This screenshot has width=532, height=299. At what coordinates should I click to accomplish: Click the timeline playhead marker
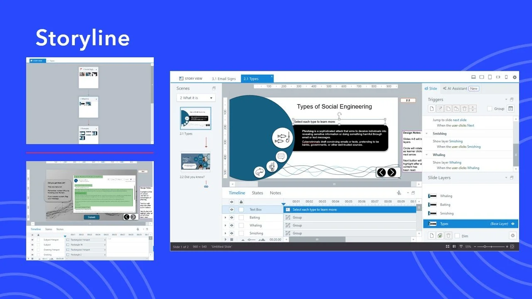pos(284,204)
